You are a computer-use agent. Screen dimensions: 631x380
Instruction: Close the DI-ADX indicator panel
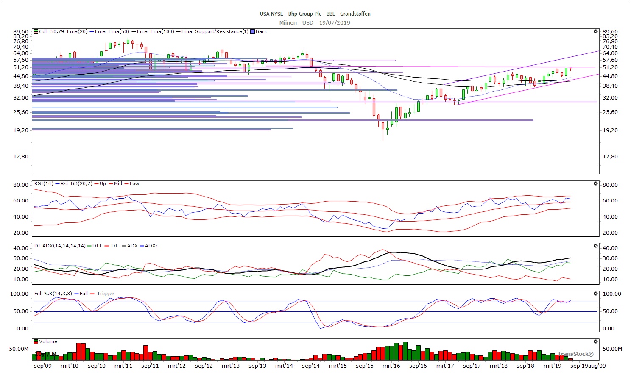[x=596, y=246]
